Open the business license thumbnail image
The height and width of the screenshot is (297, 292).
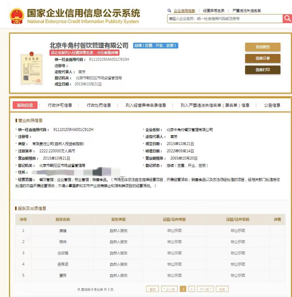(32, 68)
